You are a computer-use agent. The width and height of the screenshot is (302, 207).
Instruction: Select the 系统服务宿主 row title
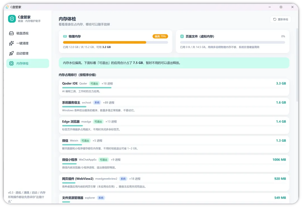pos(71,103)
